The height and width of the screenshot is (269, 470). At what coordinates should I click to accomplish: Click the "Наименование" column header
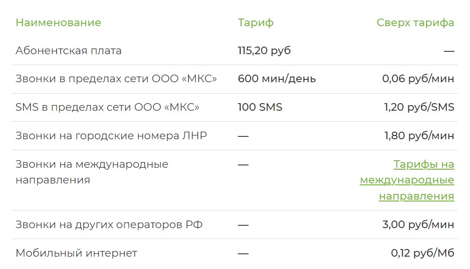pos(58,22)
